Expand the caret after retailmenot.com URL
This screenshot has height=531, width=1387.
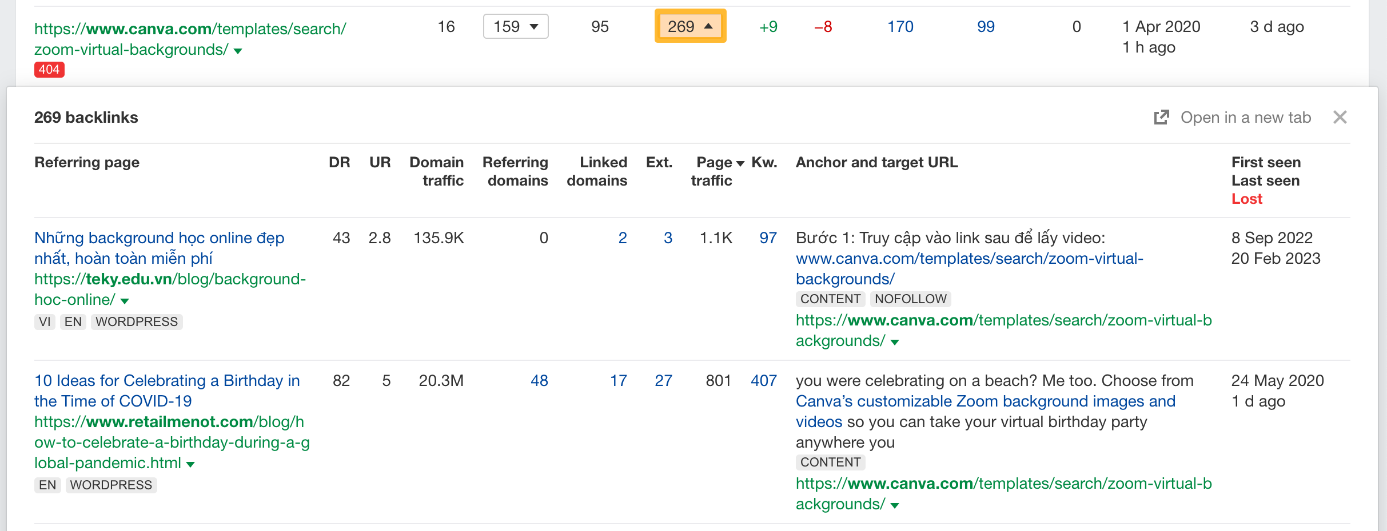tap(190, 464)
